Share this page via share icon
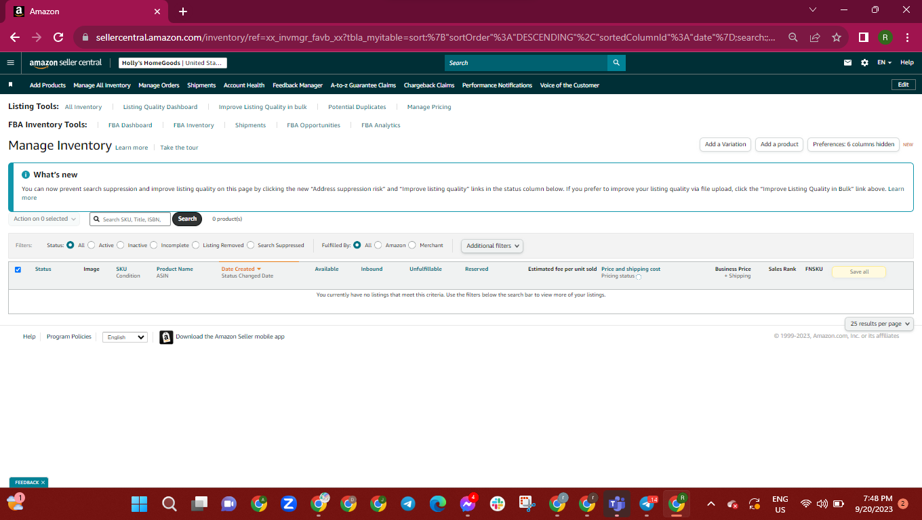Screen dimensions: 922x520 815,37
